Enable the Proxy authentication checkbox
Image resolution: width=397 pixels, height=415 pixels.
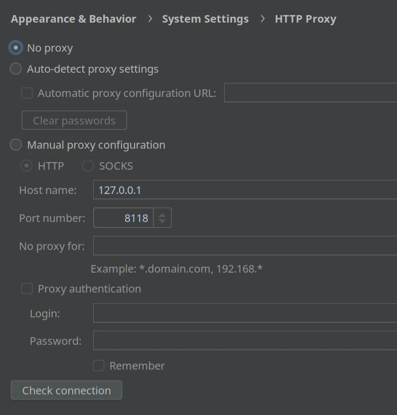27,289
